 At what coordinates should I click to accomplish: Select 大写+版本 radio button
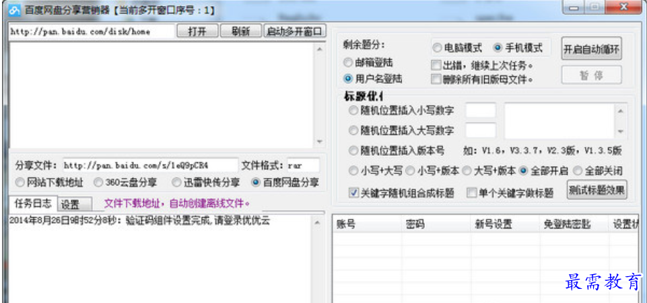pos(489,171)
